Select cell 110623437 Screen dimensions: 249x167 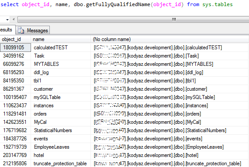(15, 106)
